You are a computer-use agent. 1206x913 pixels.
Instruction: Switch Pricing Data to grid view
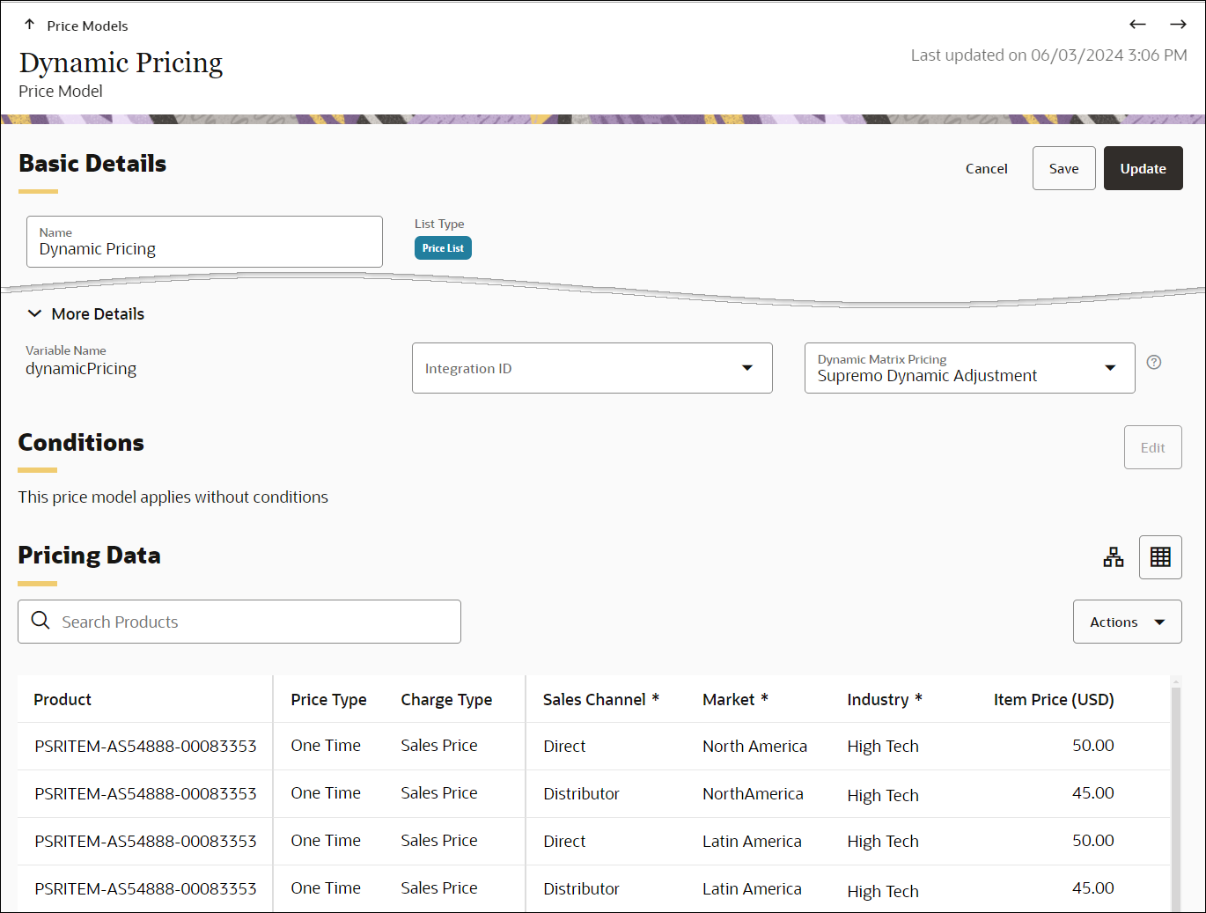coord(1160,556)
